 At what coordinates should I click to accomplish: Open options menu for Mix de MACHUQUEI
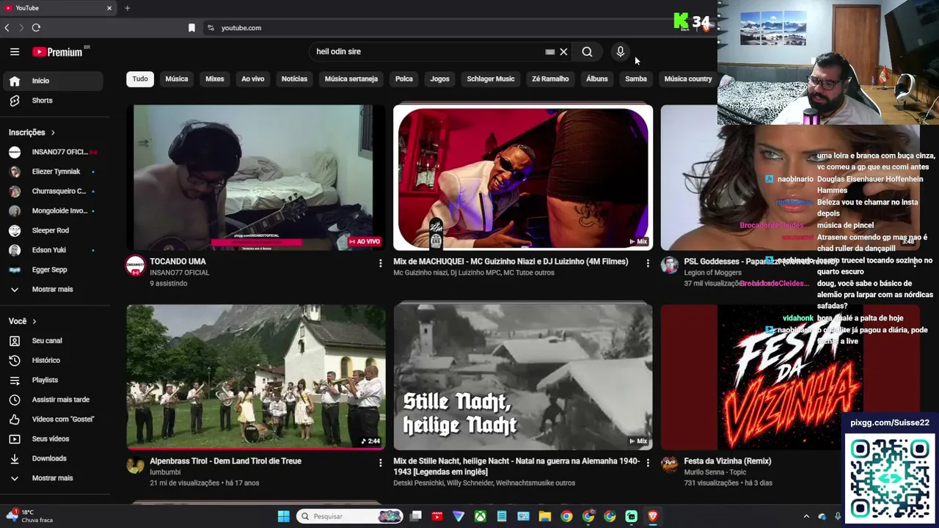647,263
